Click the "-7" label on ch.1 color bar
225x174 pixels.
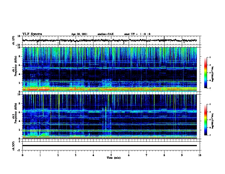(209, 88)
